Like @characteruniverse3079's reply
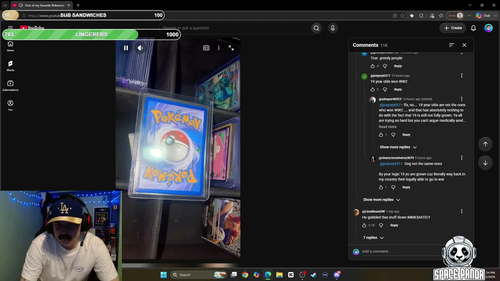The height and width of the screenshot is (281, 500). 381,187
